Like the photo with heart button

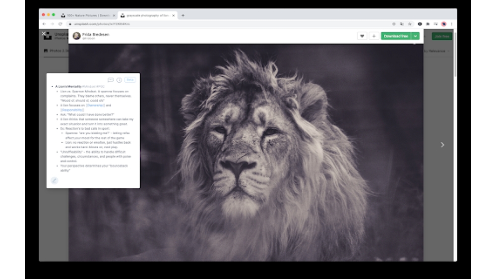[362, 36]
